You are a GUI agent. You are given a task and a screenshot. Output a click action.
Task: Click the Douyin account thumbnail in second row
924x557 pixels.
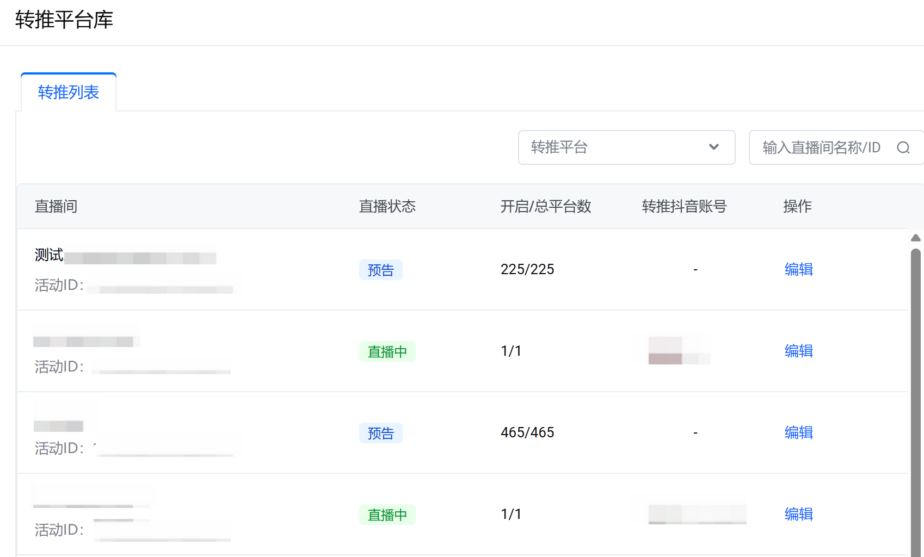(679, 351)
